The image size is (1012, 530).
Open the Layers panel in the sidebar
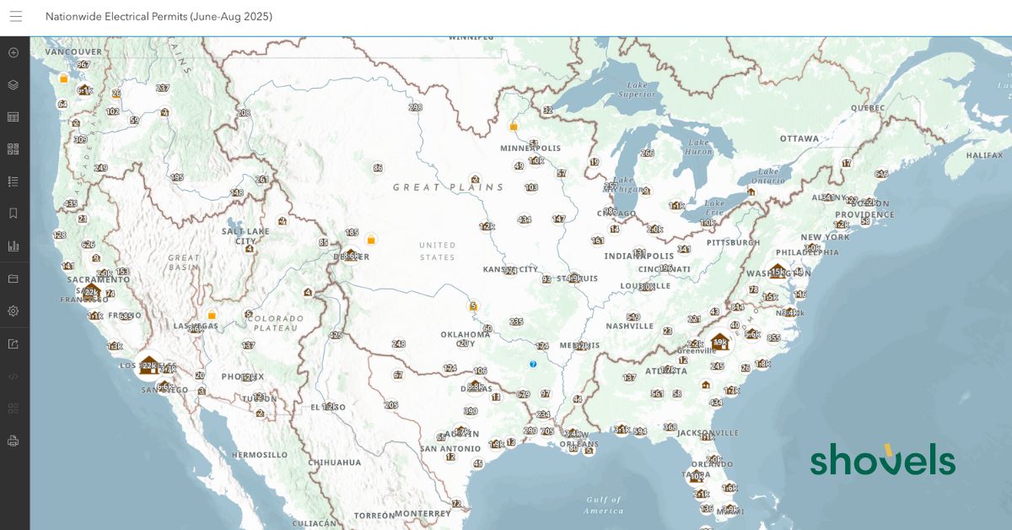13,85
